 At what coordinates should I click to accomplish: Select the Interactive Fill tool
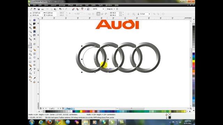click(x=30, y=81)
